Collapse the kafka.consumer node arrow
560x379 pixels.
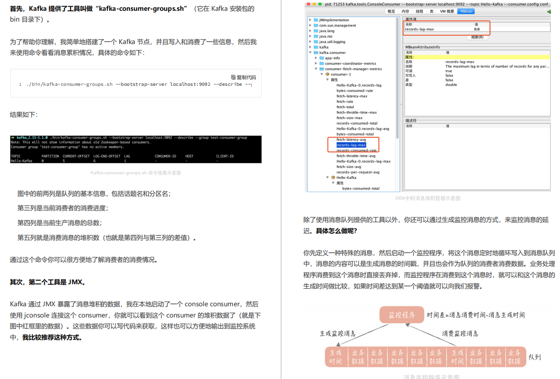[310, 53]
